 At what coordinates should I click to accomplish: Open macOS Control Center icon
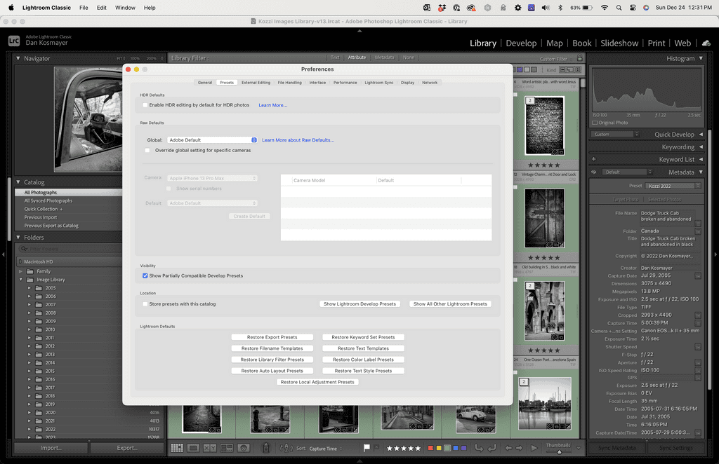[633, 8]
